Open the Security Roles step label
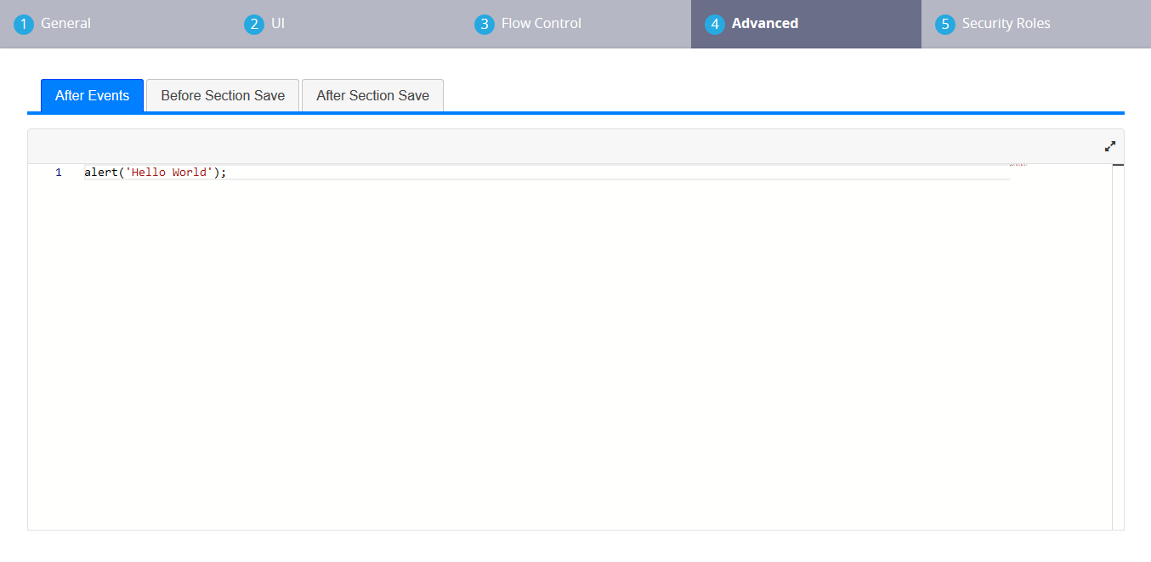Screen dimensions: 1151x562 pos(1006,24)
